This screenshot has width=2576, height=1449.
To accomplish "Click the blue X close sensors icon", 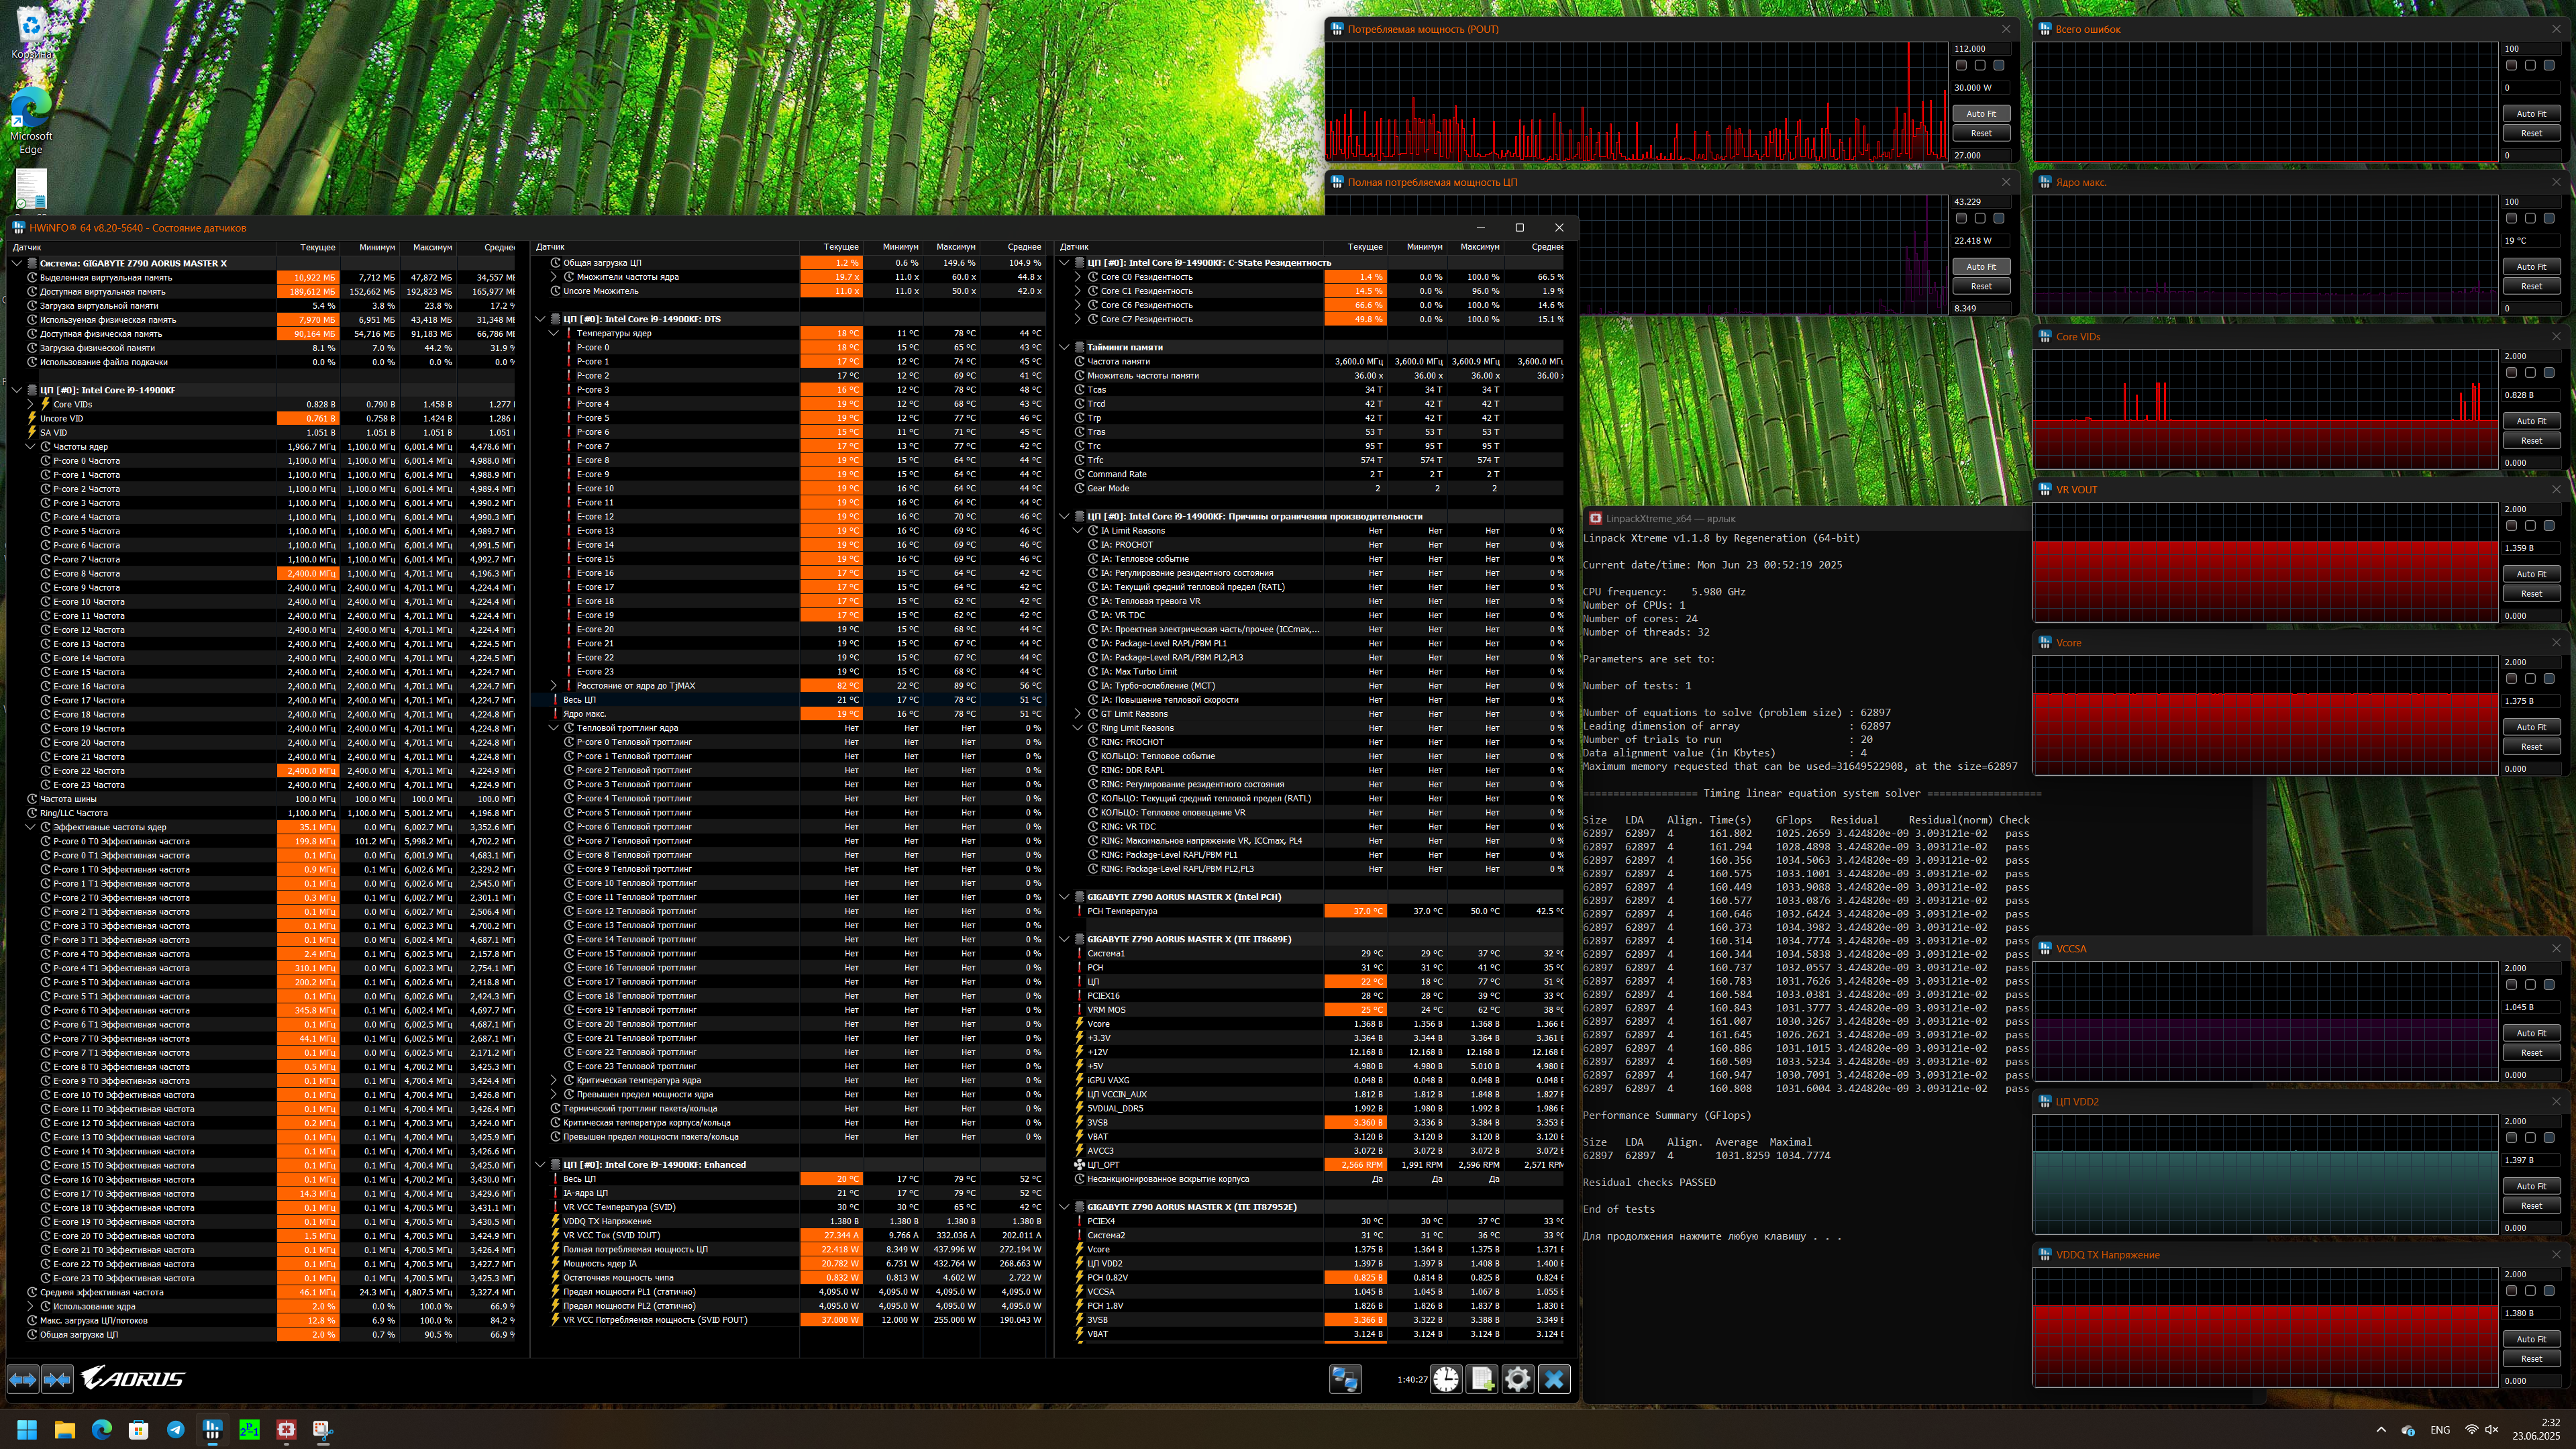I will click(x=1554, y=1380).
